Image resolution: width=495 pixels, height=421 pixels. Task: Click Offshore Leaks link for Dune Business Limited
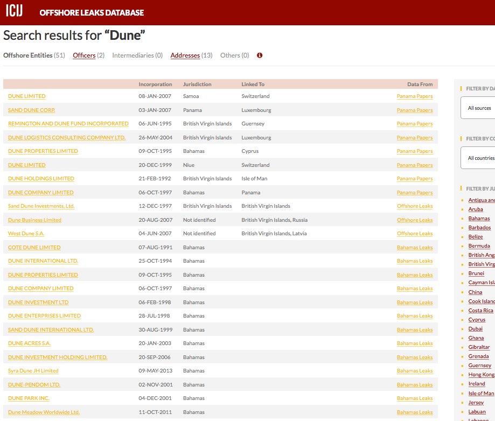[x=415, y=220]
